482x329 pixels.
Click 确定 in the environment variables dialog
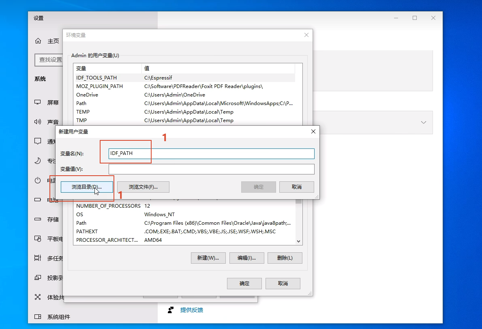(244, 284)
